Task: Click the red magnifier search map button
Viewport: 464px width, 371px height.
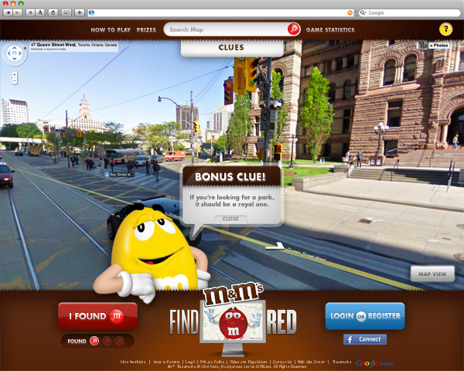Action: click(x=294, y=29)
